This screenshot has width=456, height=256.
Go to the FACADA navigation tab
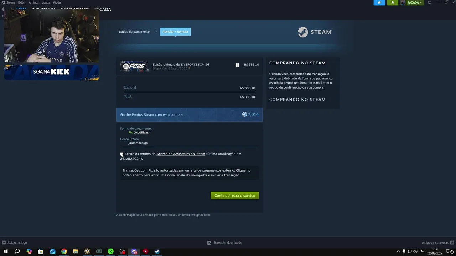coord(103,9)
